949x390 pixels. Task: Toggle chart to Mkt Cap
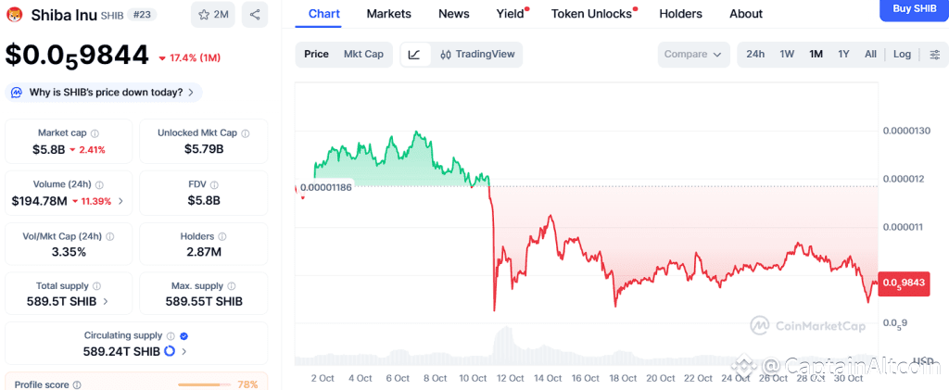pos(363,55)
